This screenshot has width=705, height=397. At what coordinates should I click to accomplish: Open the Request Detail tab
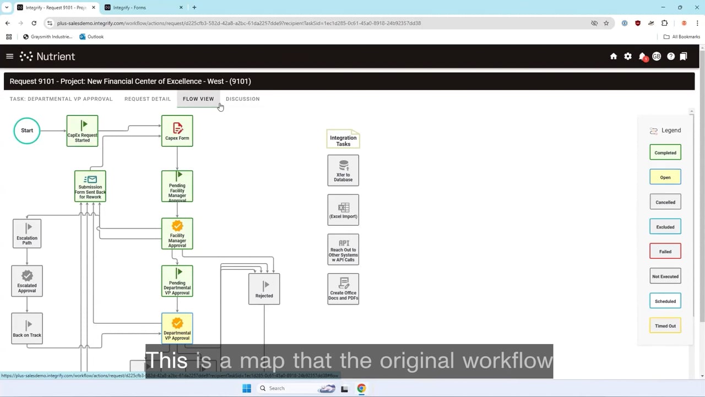[148, 99]
